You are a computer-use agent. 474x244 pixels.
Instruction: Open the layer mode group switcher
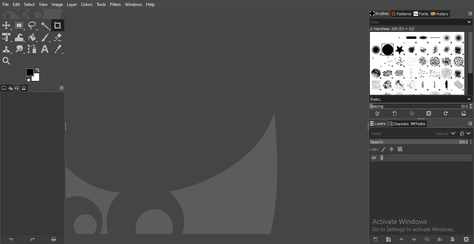pyautogui.click(x=465, y=133)
